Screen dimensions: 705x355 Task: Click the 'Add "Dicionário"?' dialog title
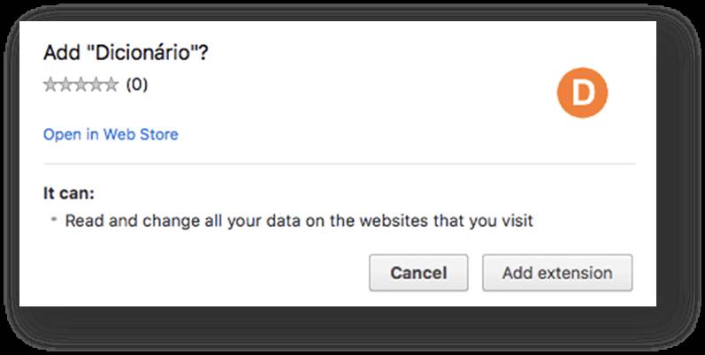pos(126,53)
